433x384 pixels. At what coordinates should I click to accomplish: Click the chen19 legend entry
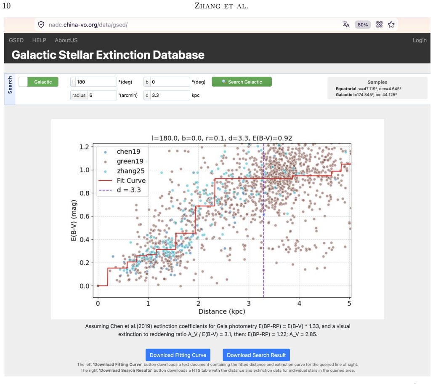pyautogui.click(x=128, y=152)
